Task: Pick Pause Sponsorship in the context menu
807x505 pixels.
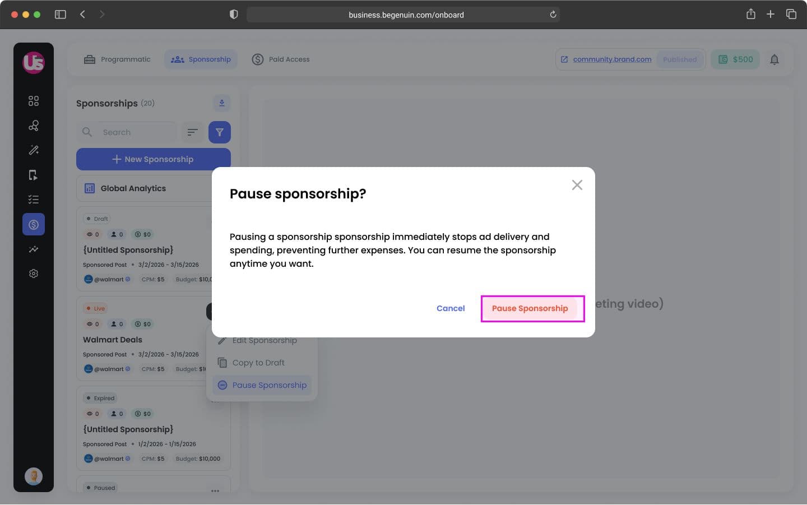Action: (x=262, y=385)
